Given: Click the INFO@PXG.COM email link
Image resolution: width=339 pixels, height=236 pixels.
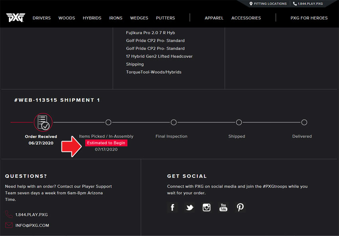Looking at the screenshot, I should (x=32, y=225).
